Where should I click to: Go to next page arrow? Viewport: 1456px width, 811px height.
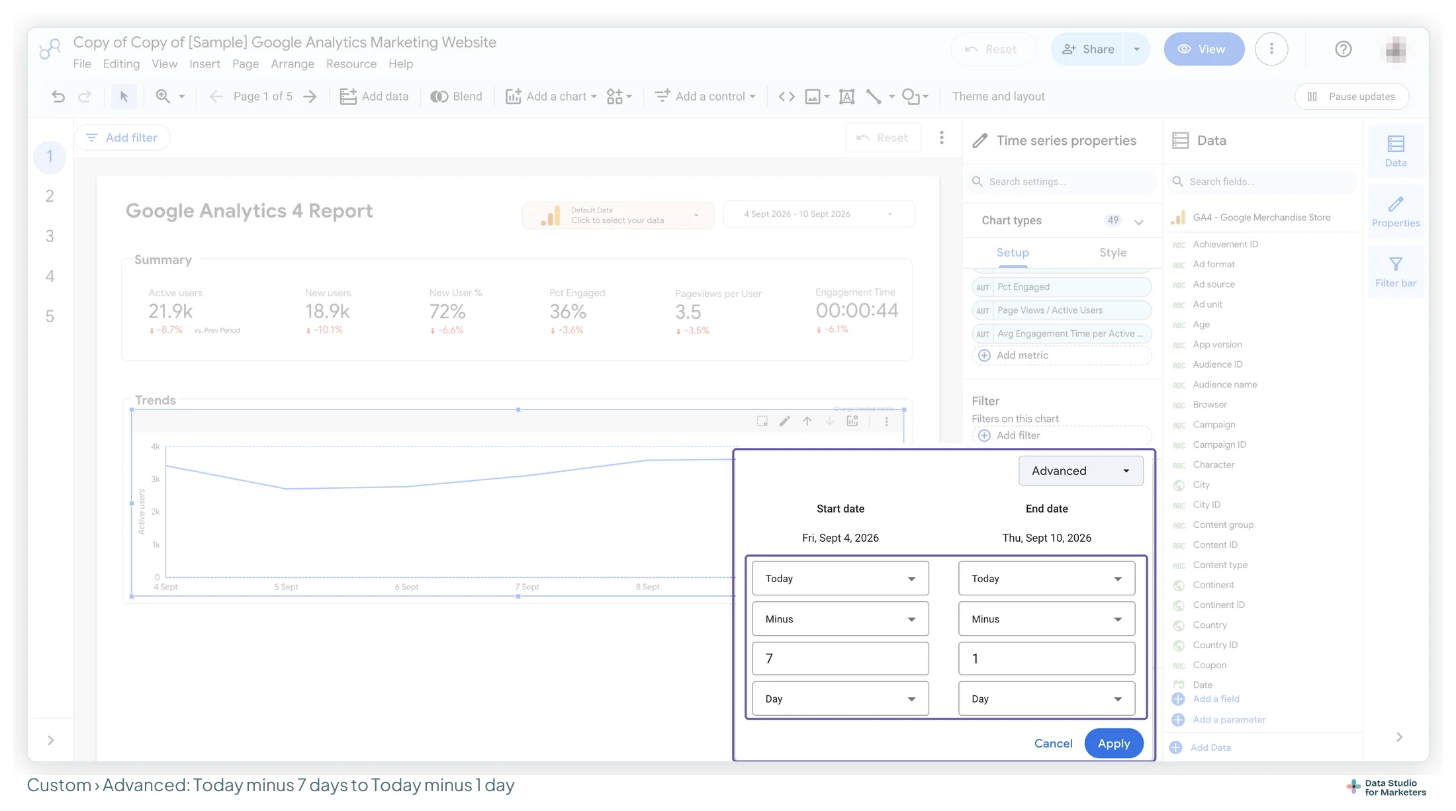(x=310, y=97)
